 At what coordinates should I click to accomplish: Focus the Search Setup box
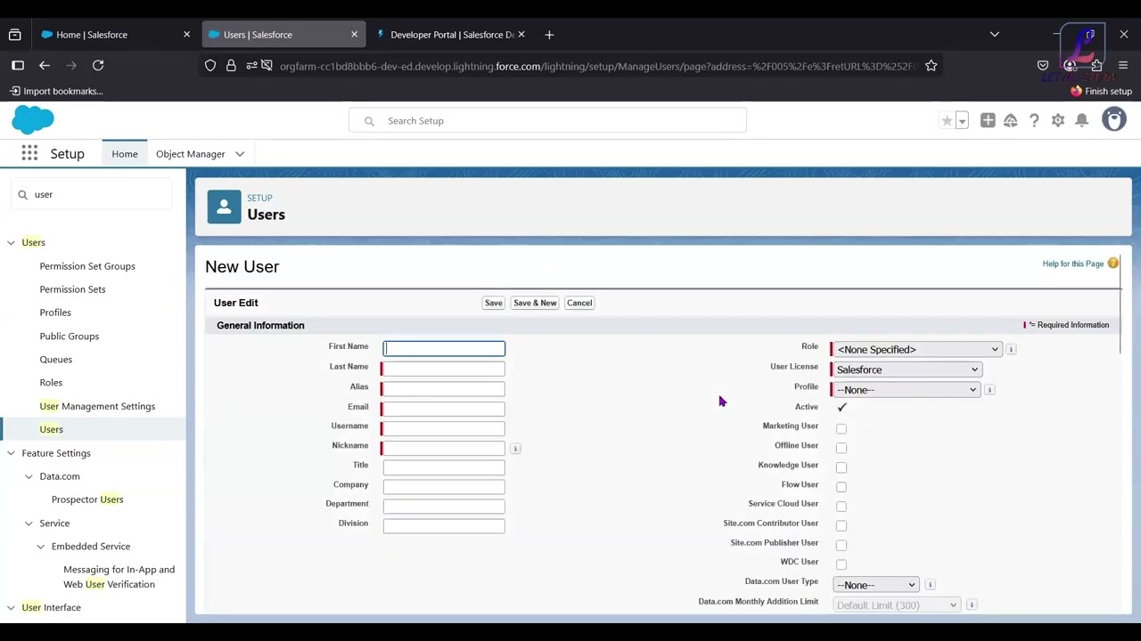click(547, 120)
